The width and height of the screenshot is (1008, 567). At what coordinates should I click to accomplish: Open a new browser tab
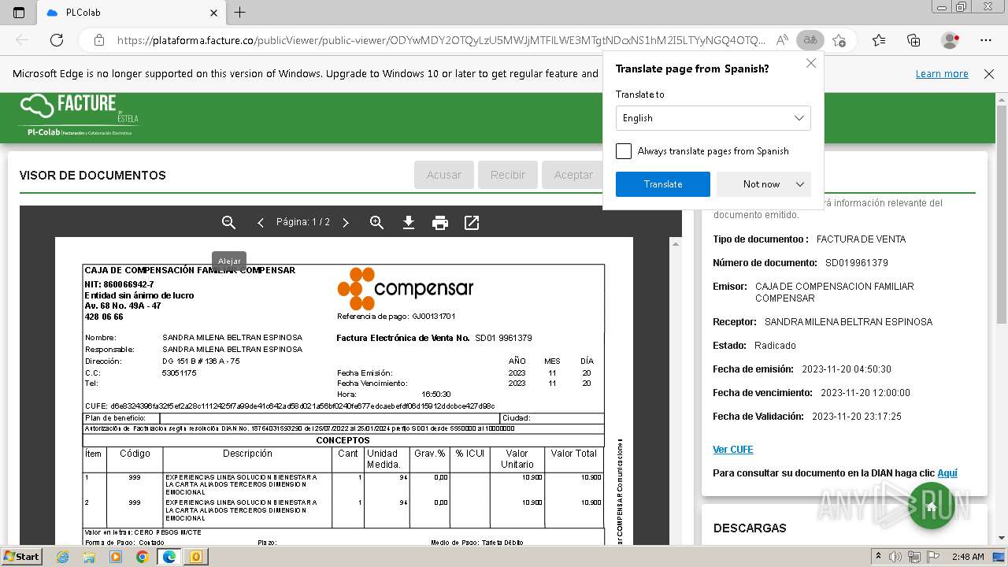pos(240,13)
